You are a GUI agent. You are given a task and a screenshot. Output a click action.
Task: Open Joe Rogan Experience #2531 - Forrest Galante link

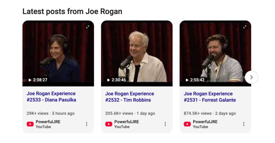210,97
